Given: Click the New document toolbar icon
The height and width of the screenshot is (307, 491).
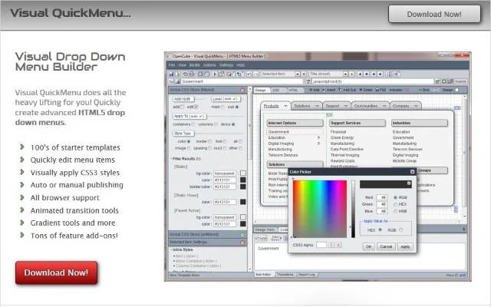Looking at the screenshot, I should point(177,74).
